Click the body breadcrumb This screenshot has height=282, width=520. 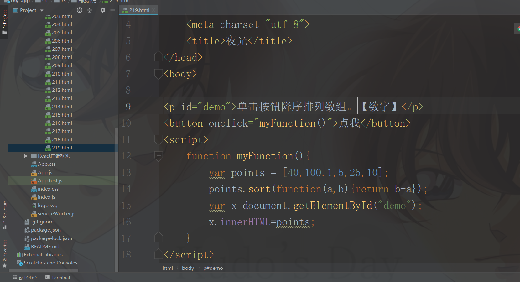[x=188, y=268]
